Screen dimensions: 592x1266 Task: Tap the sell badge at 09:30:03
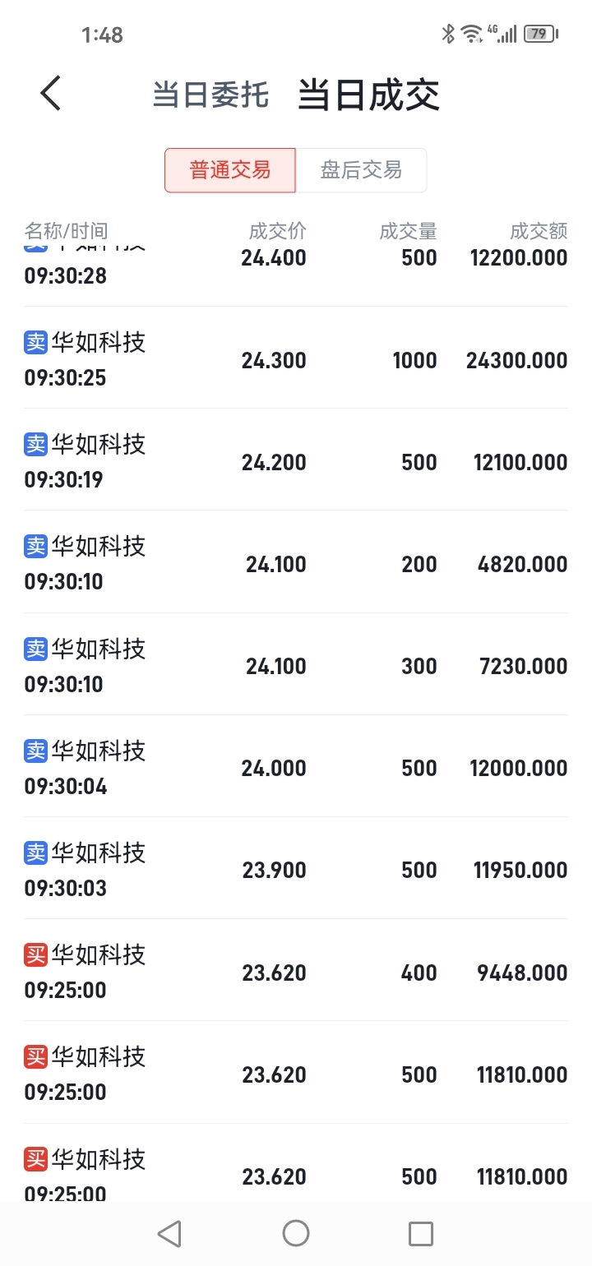[x=36, y=852]
